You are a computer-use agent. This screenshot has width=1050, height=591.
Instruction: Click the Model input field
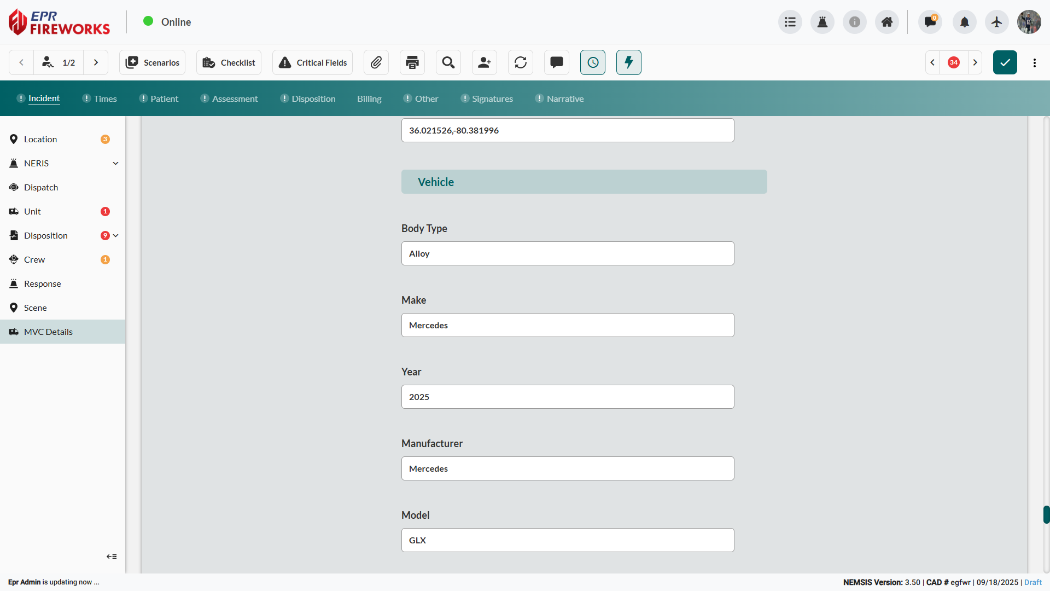pyautogui.click(x=568, y=540)
